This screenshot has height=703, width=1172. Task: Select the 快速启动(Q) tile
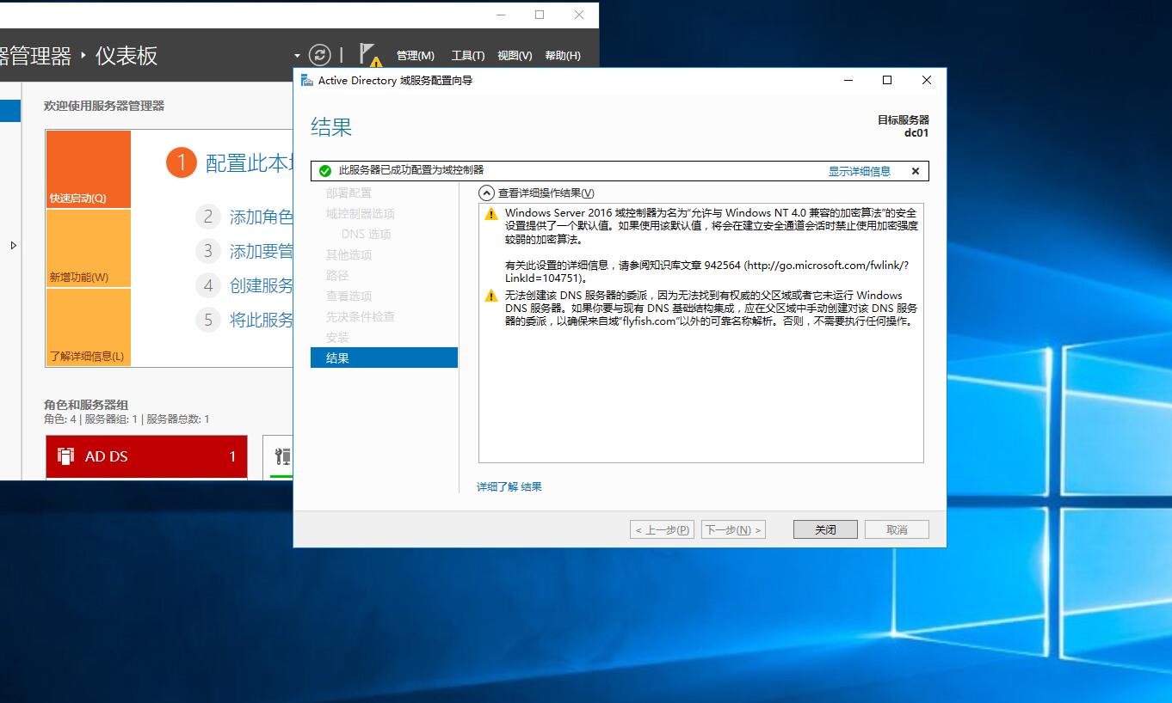click(88, 169)
